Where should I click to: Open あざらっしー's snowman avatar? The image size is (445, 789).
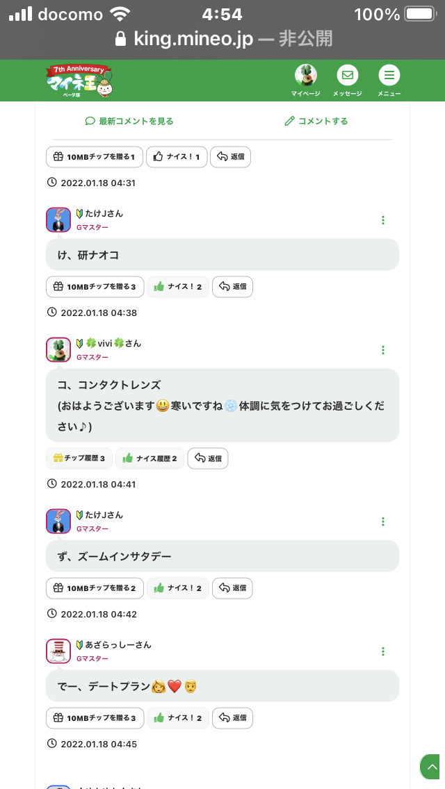click(x=58, y=651)
